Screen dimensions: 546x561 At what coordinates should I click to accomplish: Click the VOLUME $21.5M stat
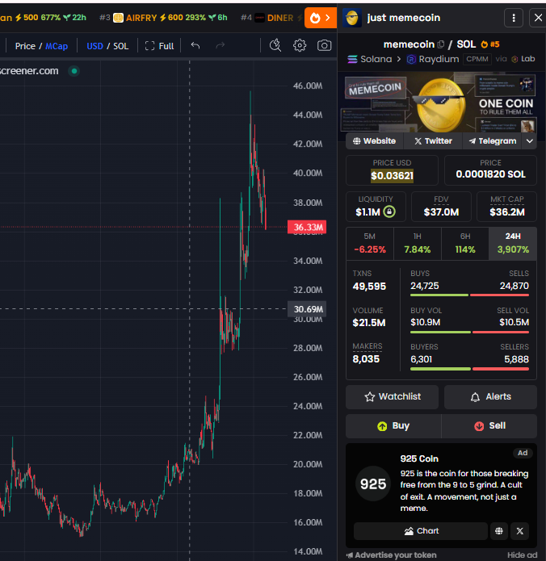click(x=369, y=317)
